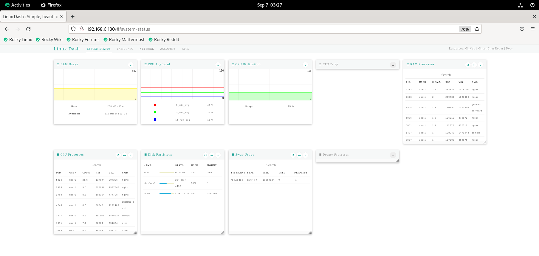Open the Activities overview
The width and height of the screenshot is (539, 256).
tap(18, 5)
